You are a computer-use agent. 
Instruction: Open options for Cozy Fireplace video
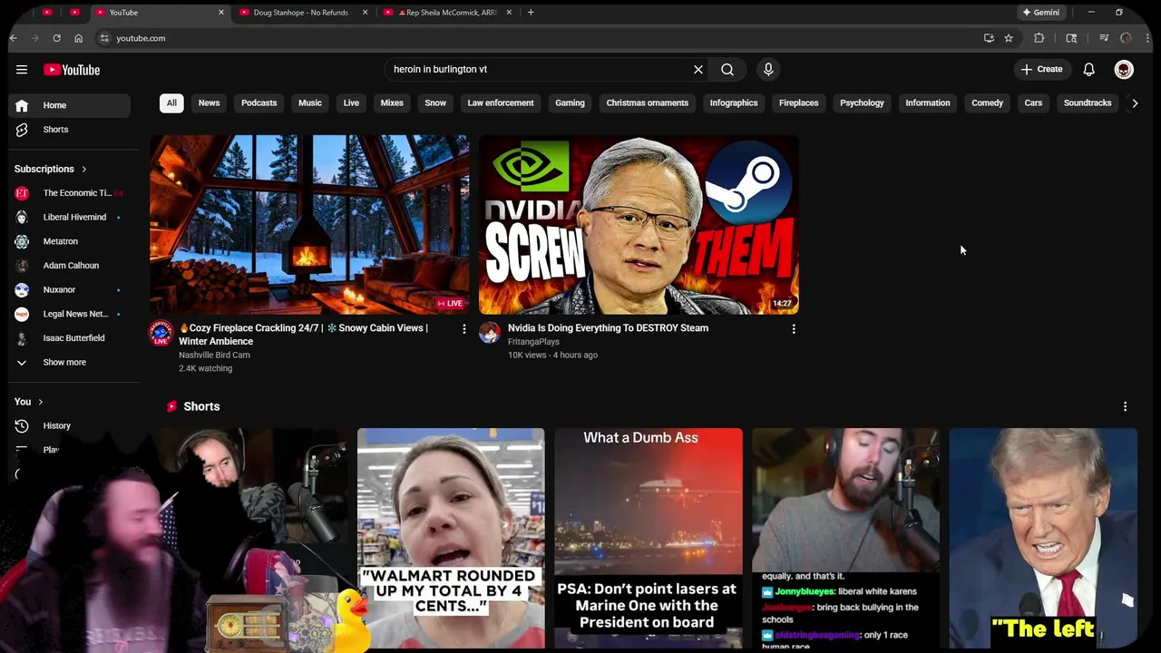464,329
